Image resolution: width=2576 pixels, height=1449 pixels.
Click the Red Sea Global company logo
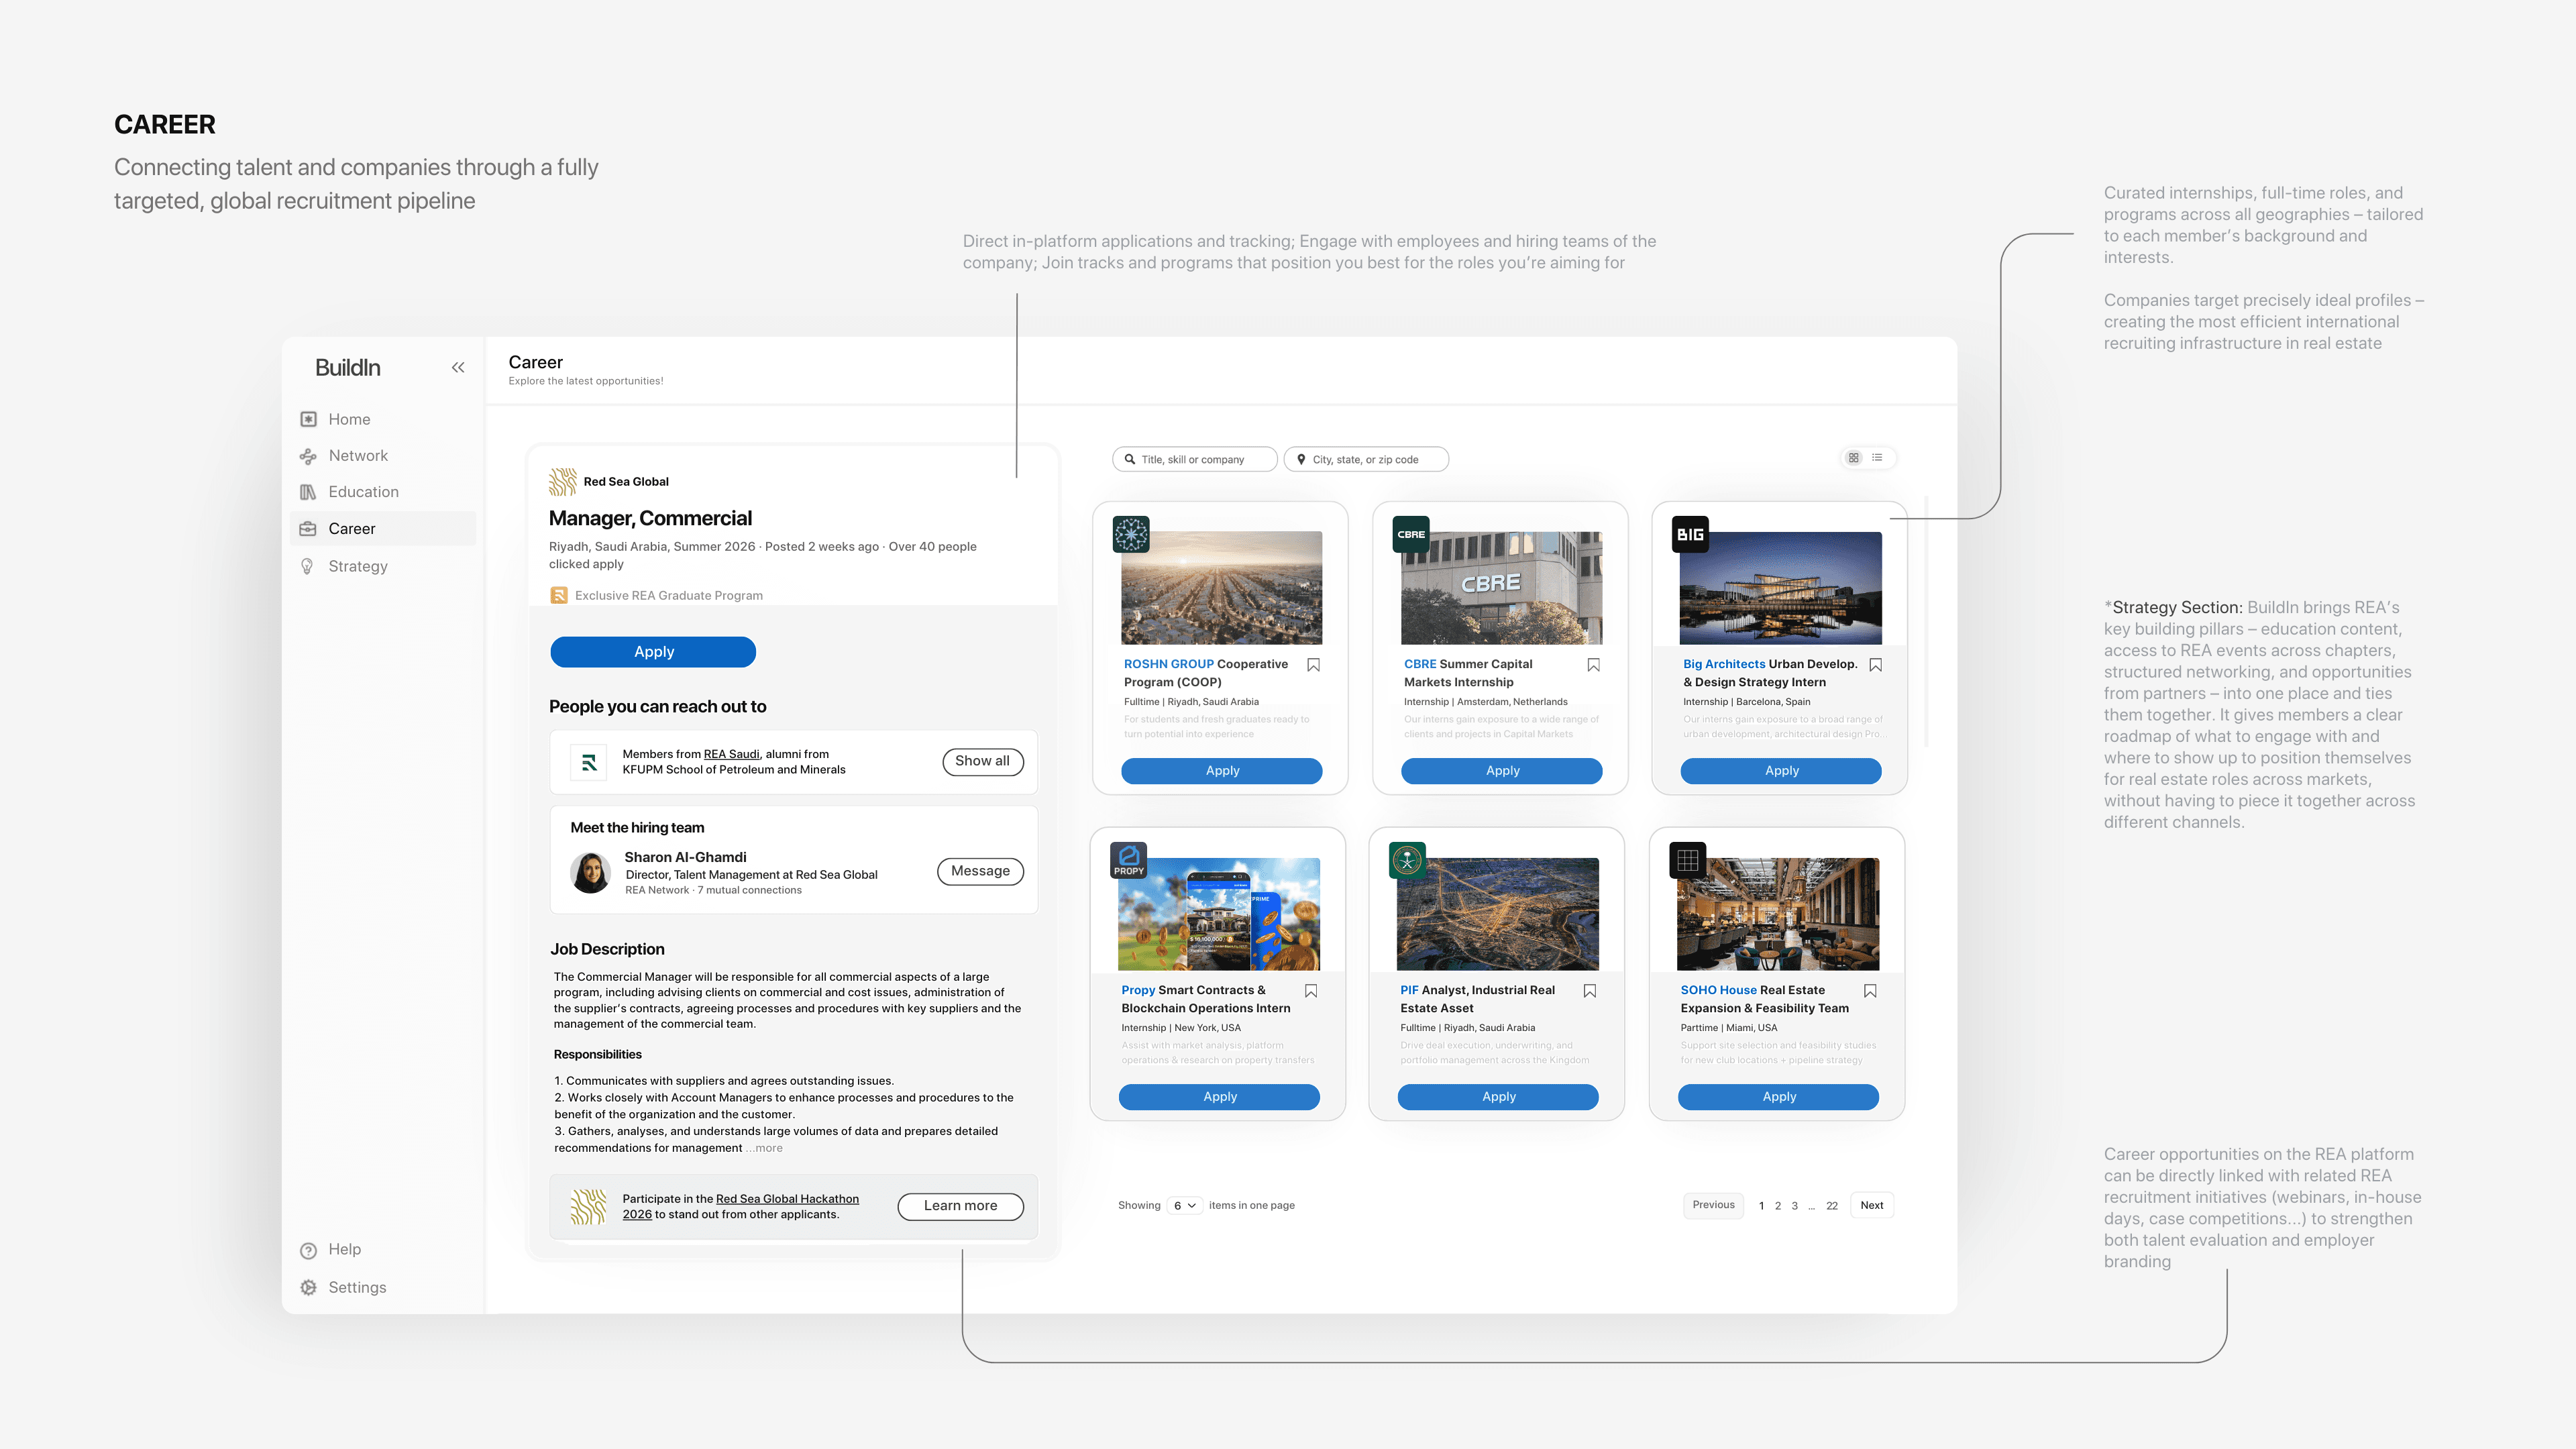pos(563,482)
